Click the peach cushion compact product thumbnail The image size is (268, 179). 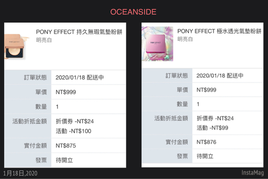16,46
